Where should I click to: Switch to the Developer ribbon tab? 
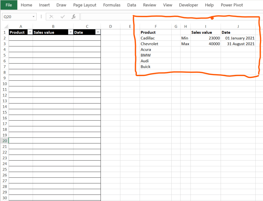(x=188, y=5)
